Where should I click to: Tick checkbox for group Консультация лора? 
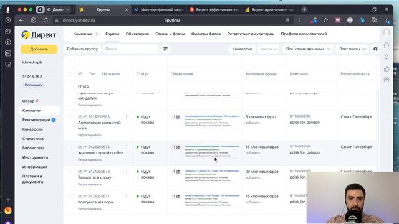69,197
